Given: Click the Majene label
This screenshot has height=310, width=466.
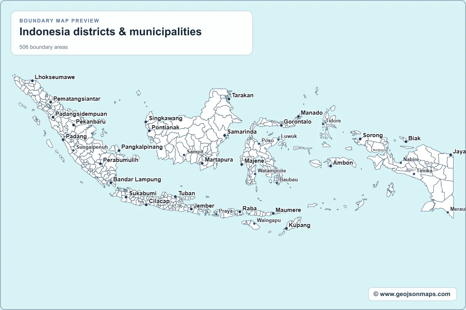Looking at the screenshot, I should (254, 161).
